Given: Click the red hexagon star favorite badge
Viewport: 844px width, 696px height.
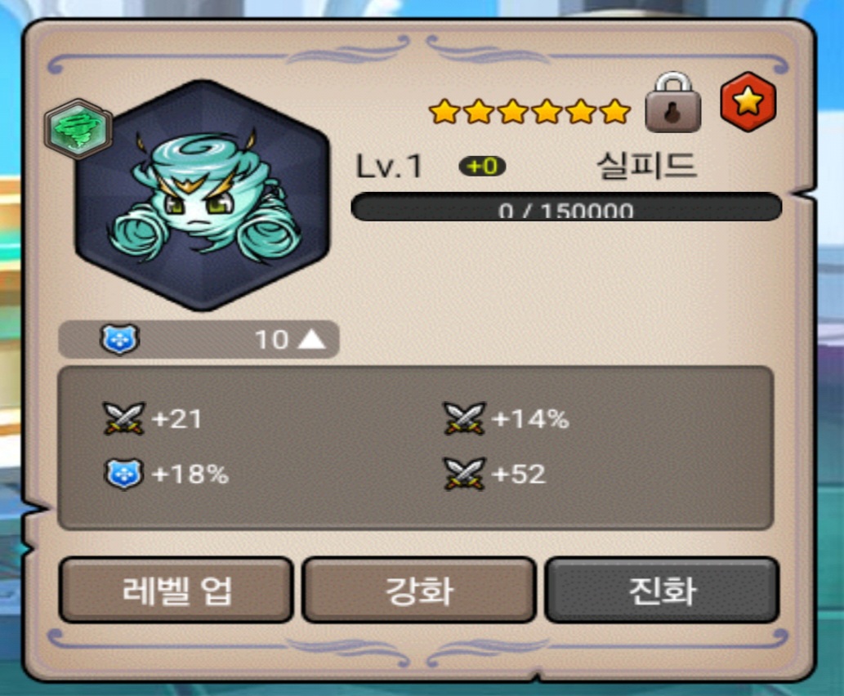Looking at the screenshot, I should (x=748, y=101).
